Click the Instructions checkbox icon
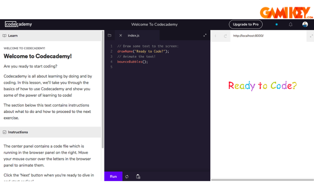The width and height of the screenshot is (314, 196). [5, 132]
